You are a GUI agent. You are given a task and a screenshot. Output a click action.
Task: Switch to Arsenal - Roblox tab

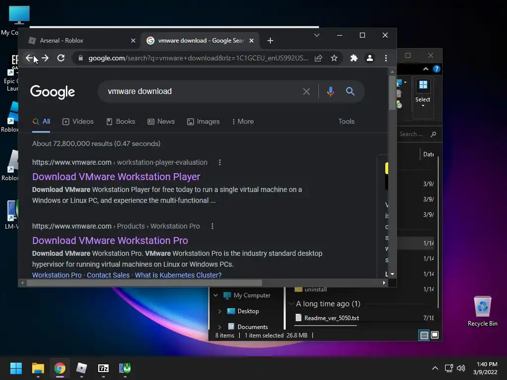[x=81, y=41]
